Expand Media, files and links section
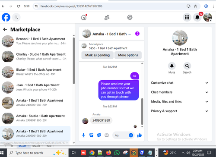This screenshot has height=157, width=216. [x=180, y=102]
